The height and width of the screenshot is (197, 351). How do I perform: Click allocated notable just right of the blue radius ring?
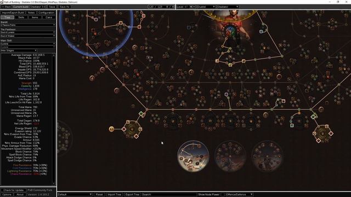139,27
